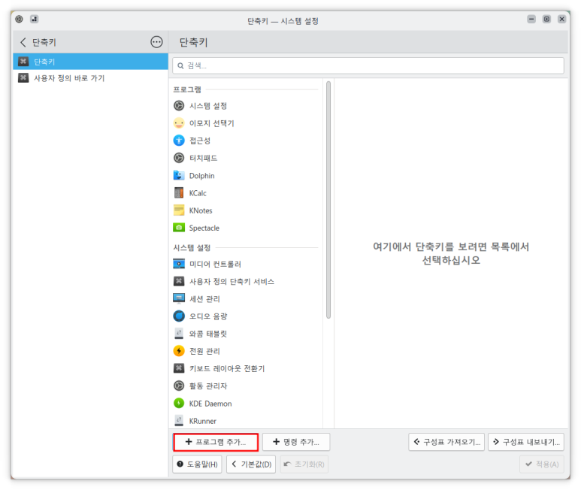Select the KNotes entry text
This screenshot has width=581, height=490.
(x=201, y=210)
